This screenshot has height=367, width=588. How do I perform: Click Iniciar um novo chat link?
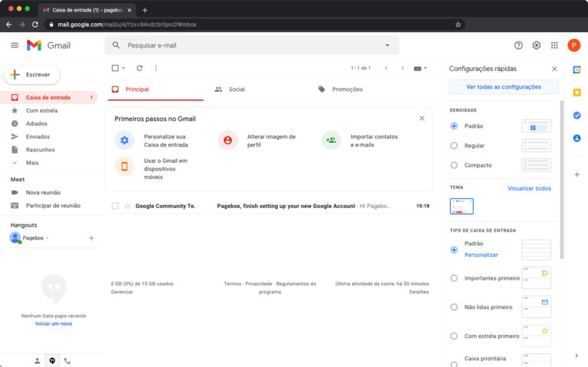click(x=54, y=323)
